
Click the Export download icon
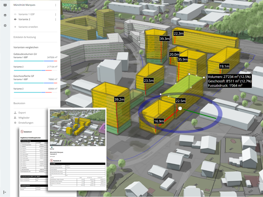(x=15, y=113)
